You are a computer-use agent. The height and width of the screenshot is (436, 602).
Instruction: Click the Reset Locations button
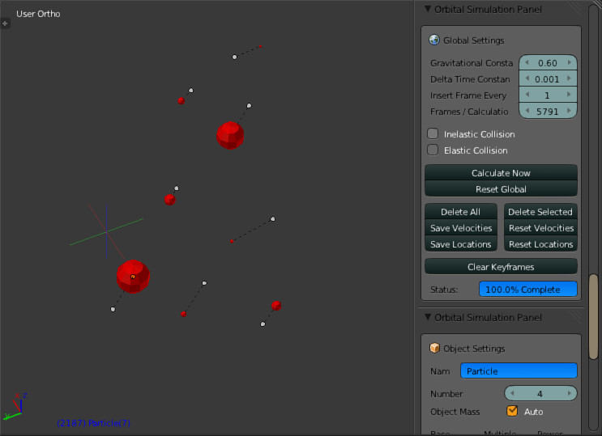coord(540,243)
